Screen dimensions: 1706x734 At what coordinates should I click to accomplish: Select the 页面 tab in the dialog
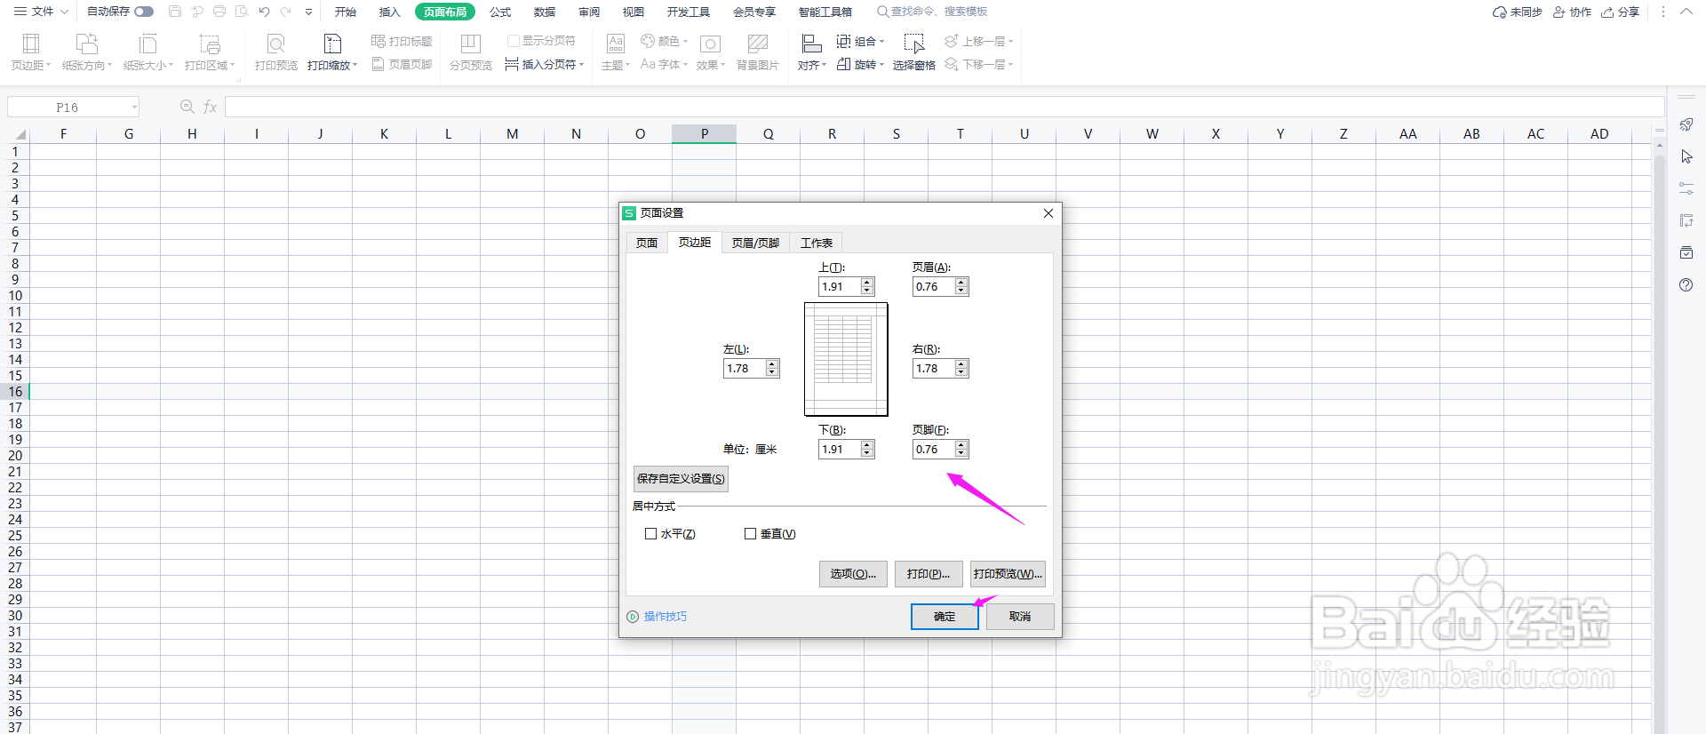647,243
